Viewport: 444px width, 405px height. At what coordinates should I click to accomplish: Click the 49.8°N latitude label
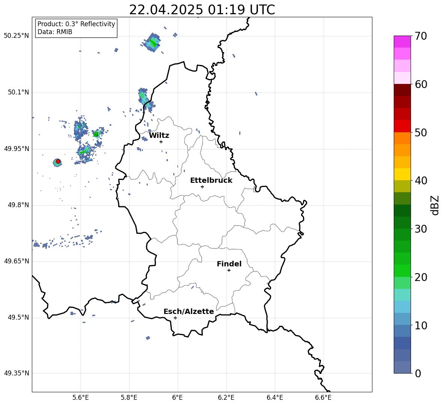click(x=18, y=205)
